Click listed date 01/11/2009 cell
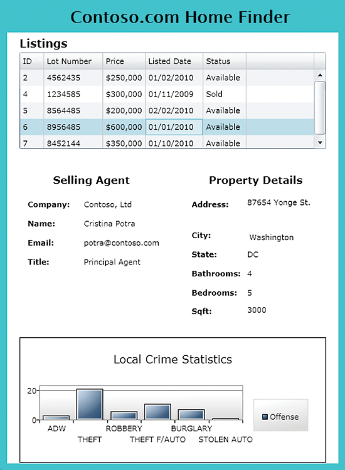 (174, 94)
